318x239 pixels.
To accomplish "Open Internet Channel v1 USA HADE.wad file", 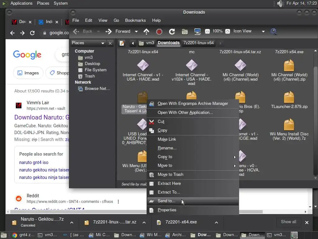I will point(143,70).
